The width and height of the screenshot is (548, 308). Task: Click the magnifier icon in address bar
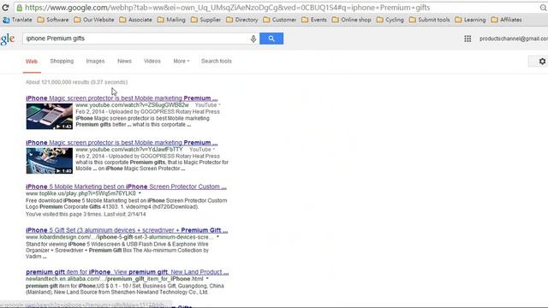544,8
